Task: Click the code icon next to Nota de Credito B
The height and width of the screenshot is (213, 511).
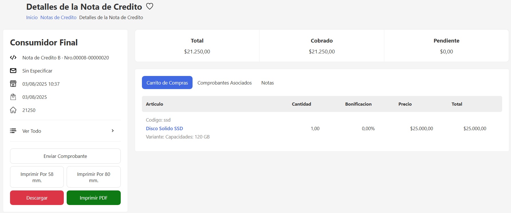Action: tap(13, 57)
